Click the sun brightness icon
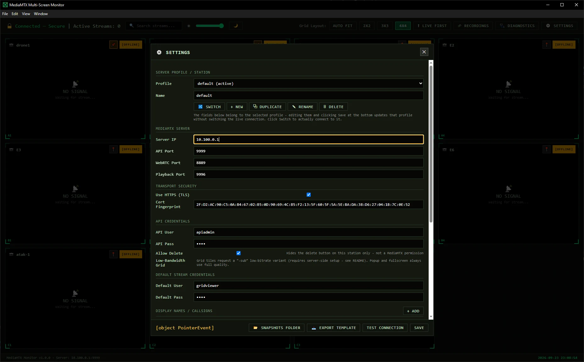This screenshot has width=584, height=362. click(x=189, y=26)
